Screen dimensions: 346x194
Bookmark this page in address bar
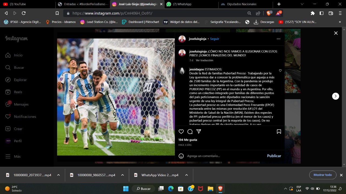tap(57, 13)
